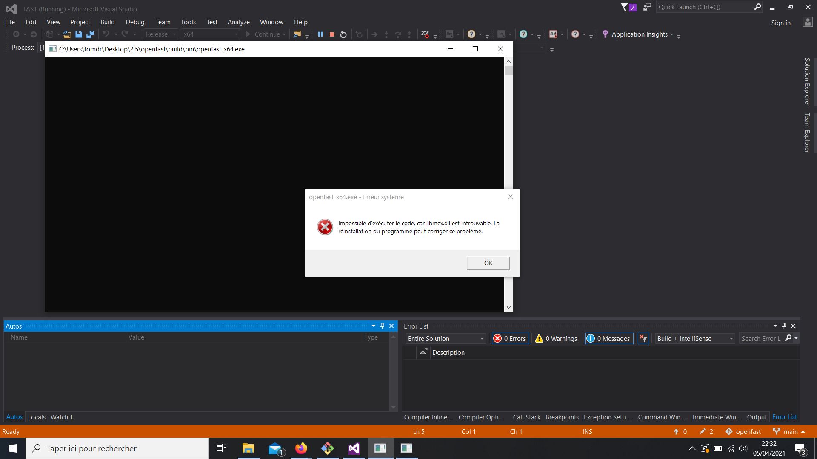Viewport: 817px width, 459px height.
Task: Click the Sign in link
Action: pos(781,23)
